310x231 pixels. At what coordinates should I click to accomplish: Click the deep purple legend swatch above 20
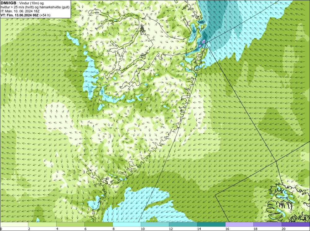click(296, 225)
